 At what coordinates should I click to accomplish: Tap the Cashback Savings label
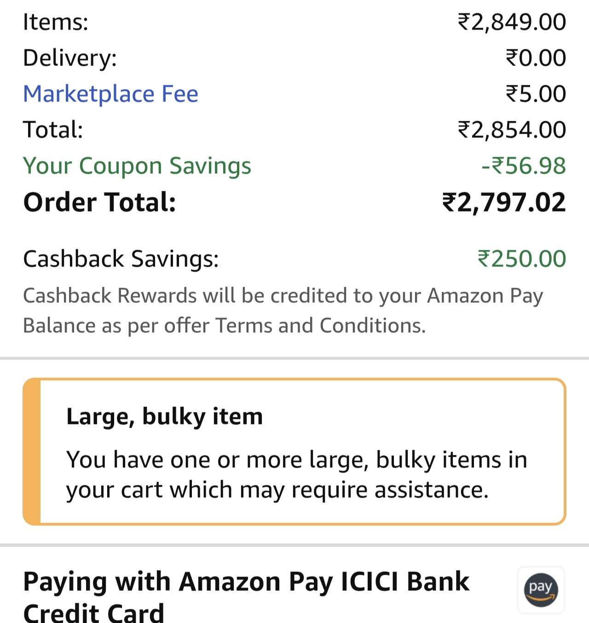[121, 259]
